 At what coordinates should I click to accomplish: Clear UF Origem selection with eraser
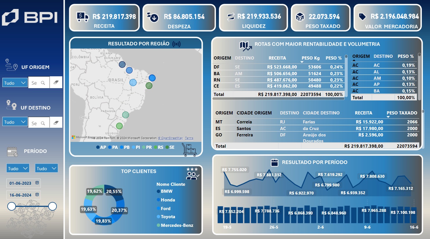pos(56,82)
